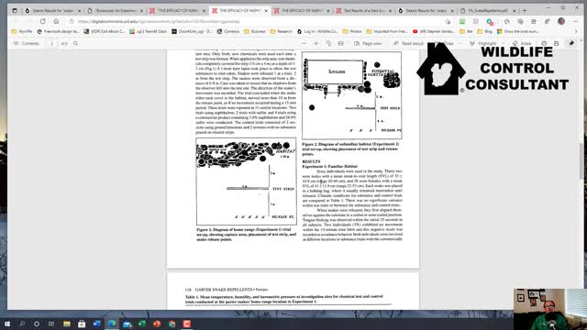
Task: Open the browser Settings and more menu
Action: pyautogui.click(x=575, y=21)
